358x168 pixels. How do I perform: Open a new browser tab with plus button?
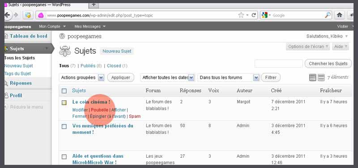coord(94,4)
